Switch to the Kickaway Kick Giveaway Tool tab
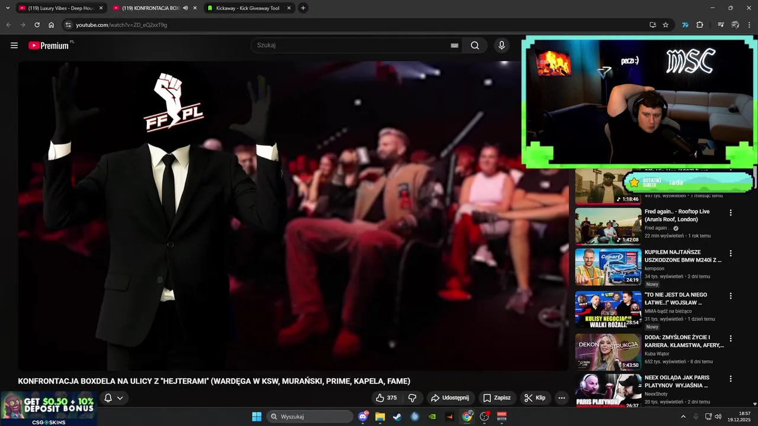This screenshot has height=426, width=758. (249, 8)
